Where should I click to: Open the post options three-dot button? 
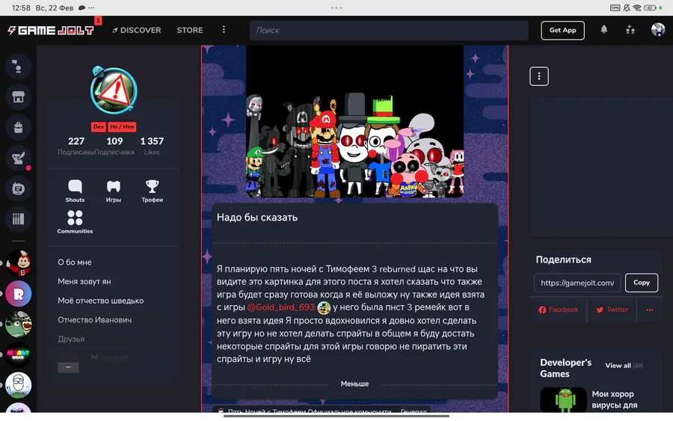539,76
